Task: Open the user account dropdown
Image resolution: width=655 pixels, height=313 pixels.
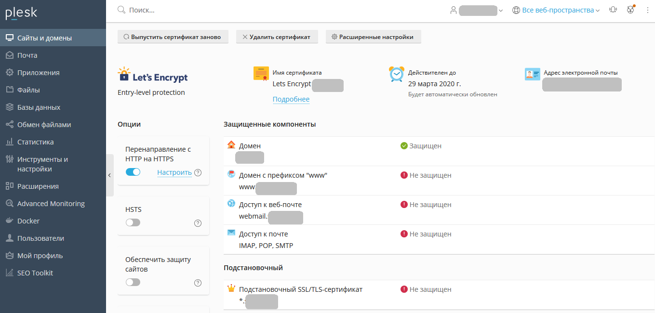Action: (476, 10)
